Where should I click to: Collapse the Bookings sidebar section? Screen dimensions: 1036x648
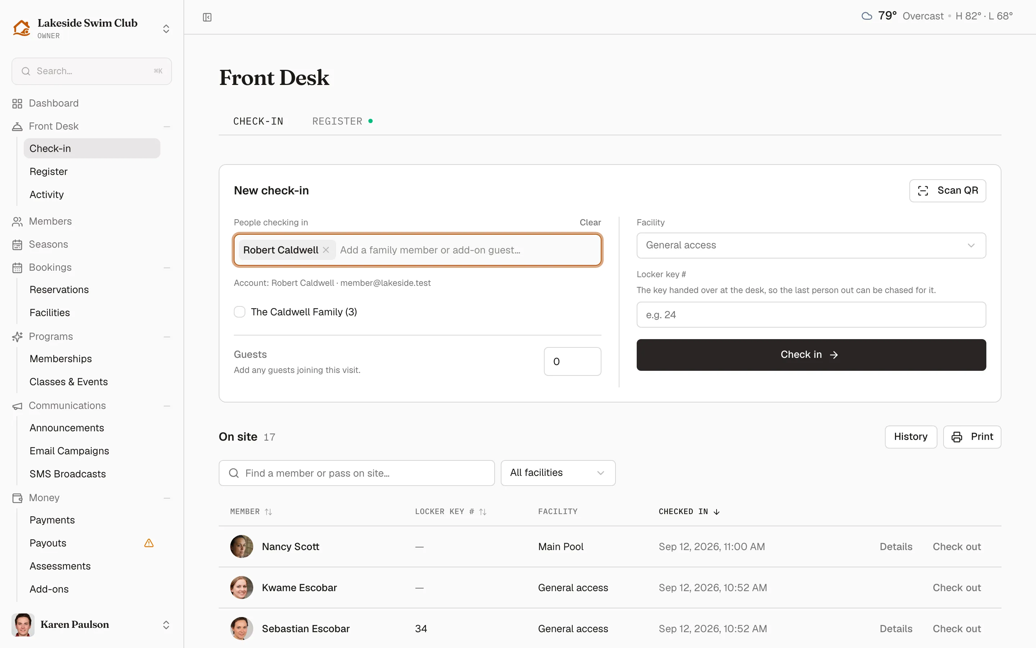click(x=167, y=268)
